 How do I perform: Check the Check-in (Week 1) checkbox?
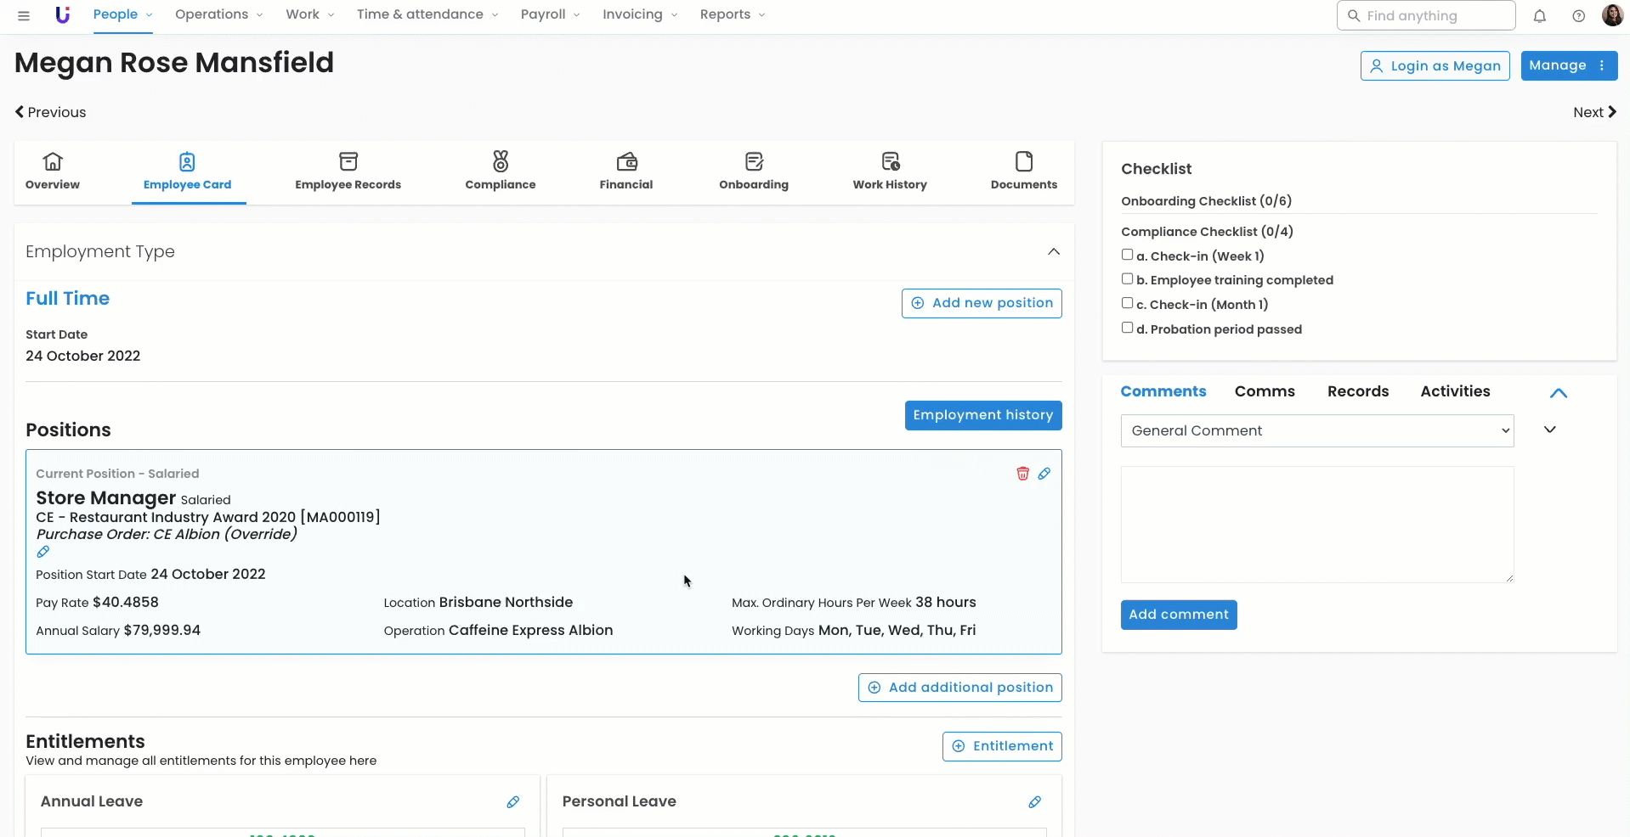click(x=1127, y=255)
